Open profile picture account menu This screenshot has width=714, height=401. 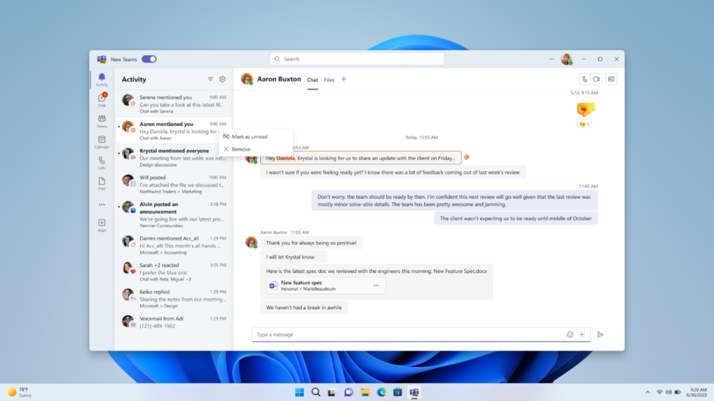566,59
